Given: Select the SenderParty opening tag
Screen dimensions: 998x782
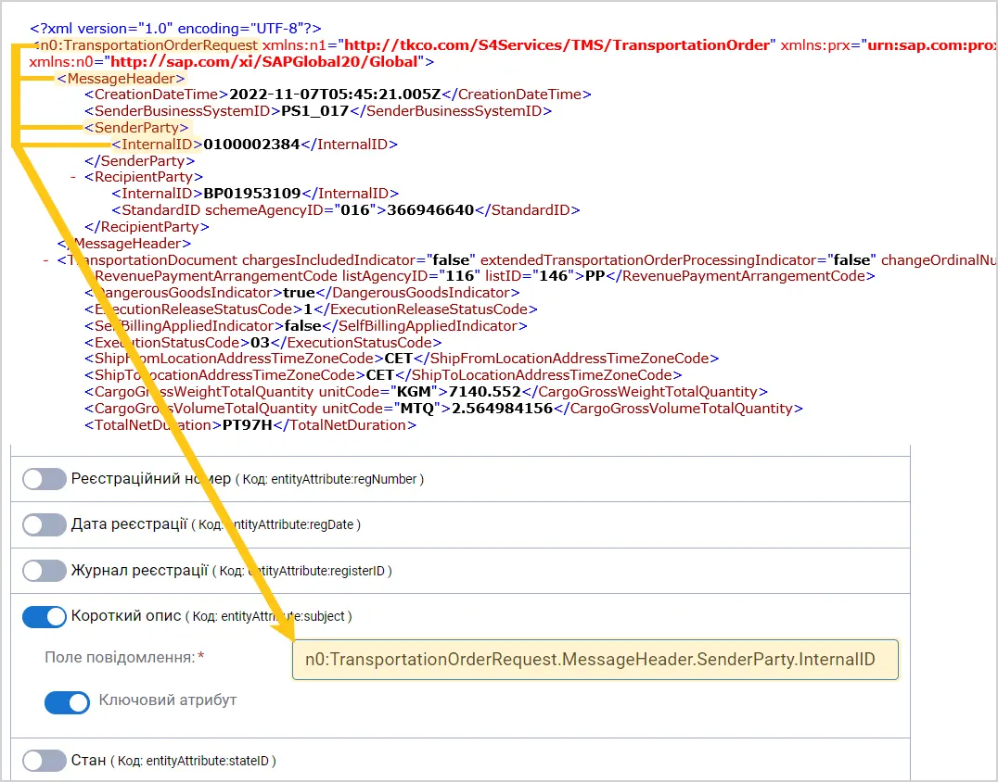Looking at the screenshot, I should pos(137,128).
